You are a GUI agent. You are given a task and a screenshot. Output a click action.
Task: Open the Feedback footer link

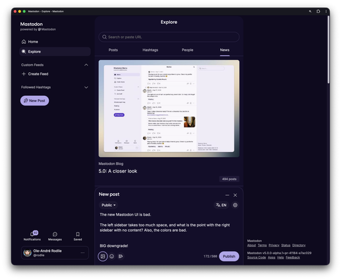[x=293, y=257]
